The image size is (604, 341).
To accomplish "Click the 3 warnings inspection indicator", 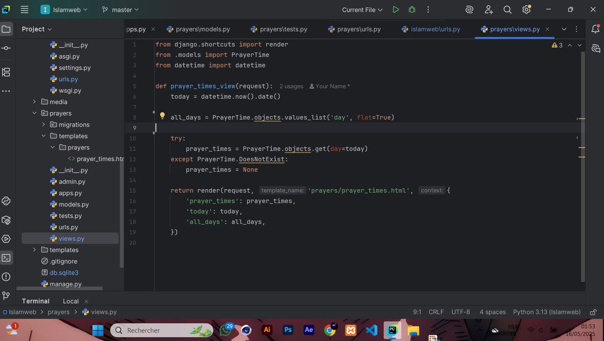I will (557, 45).
